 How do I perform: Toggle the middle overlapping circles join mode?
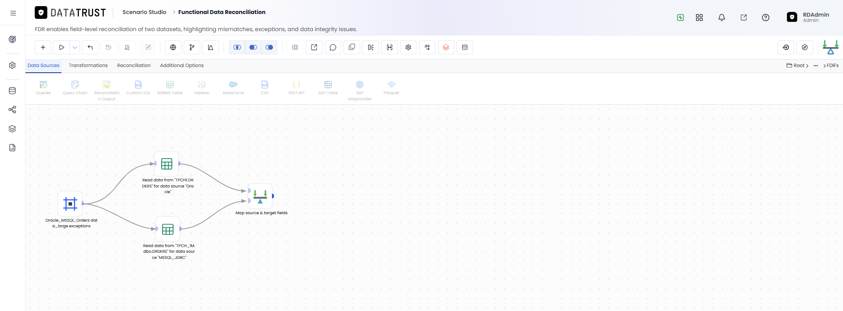click(x=253, y=47)
